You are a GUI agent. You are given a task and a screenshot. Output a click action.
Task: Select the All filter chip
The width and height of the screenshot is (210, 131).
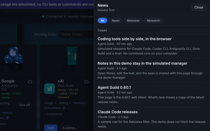point(102,20)
